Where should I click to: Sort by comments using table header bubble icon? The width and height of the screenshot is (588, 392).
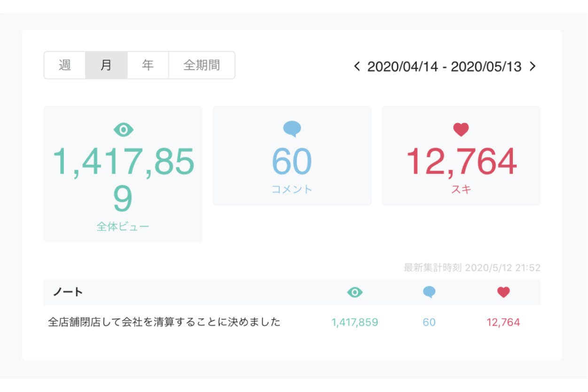[429, 292]
